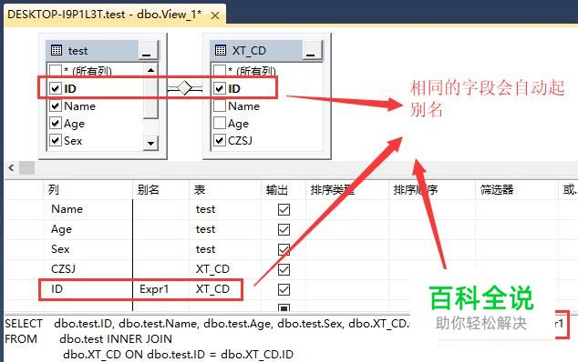Screen dimensions: 578x362
Task: Click the 表 column header
Action: pos(225,190)
